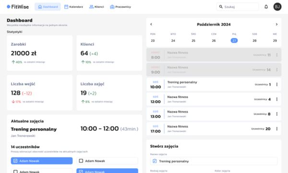Click the Kalendarz calendar icon

tap(66, 7)
